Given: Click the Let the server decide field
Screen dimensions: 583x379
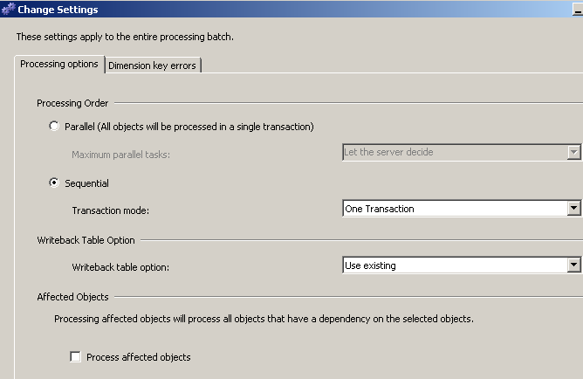Looking at the screenshot, I should 454,152.
